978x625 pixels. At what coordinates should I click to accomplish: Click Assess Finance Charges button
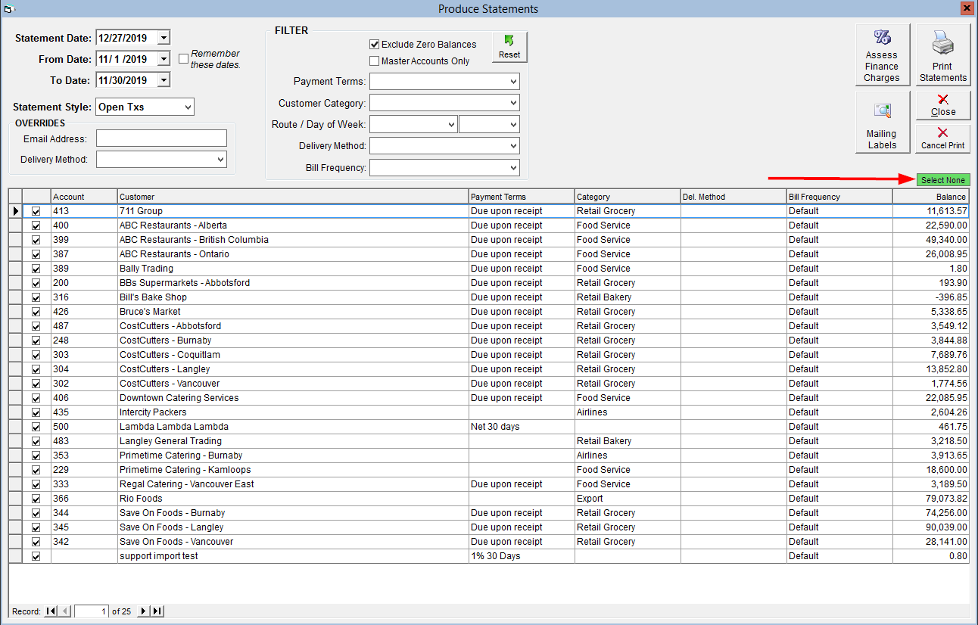[x=883, y=55]
